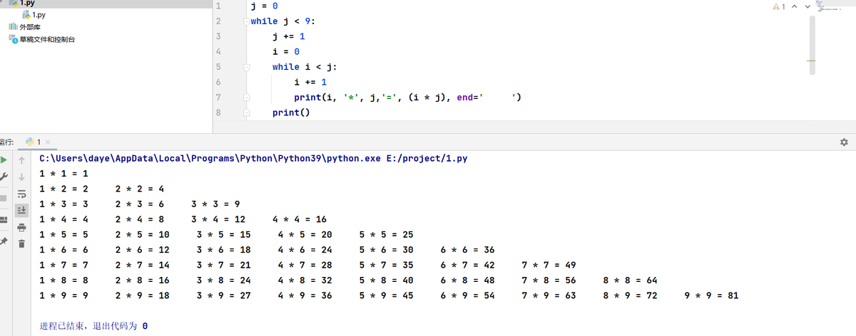Switch to the run tab labeled 1
The width and height of the screenshot is (856, 336).
(x=34, y=142)
